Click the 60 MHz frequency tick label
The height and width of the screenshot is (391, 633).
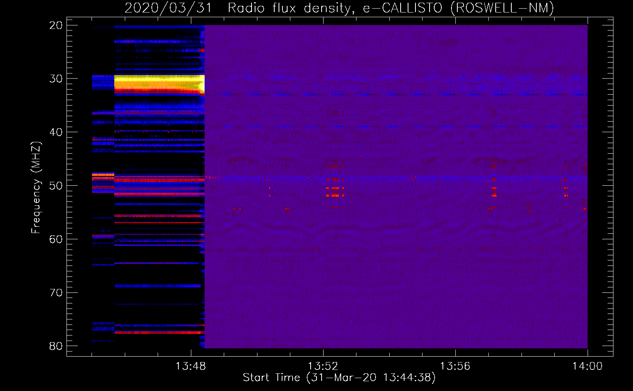point(56,239)
